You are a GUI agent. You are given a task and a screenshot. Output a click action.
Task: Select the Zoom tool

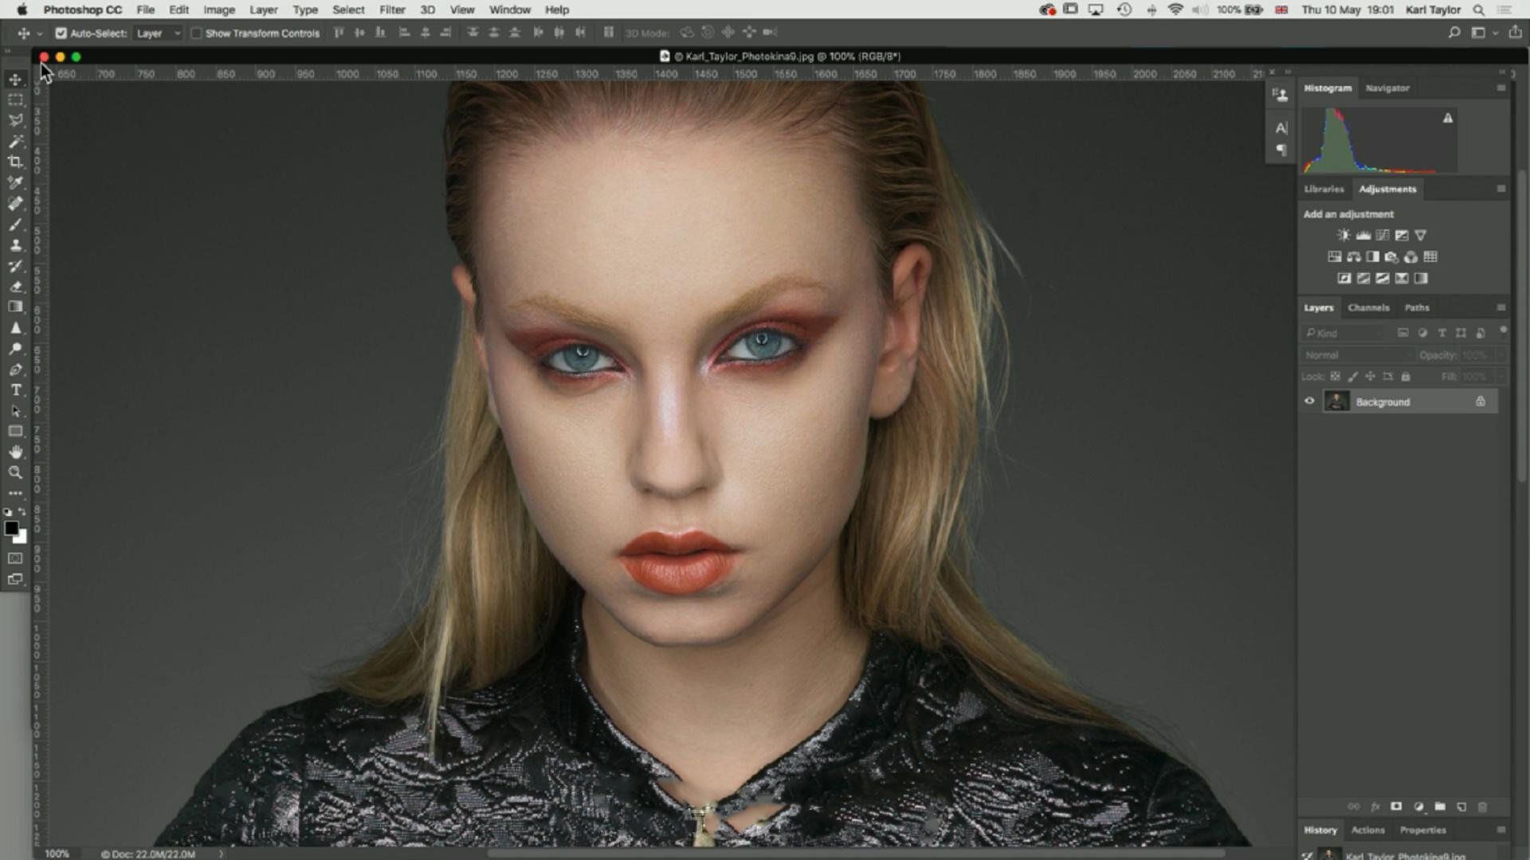pos(15,472)
